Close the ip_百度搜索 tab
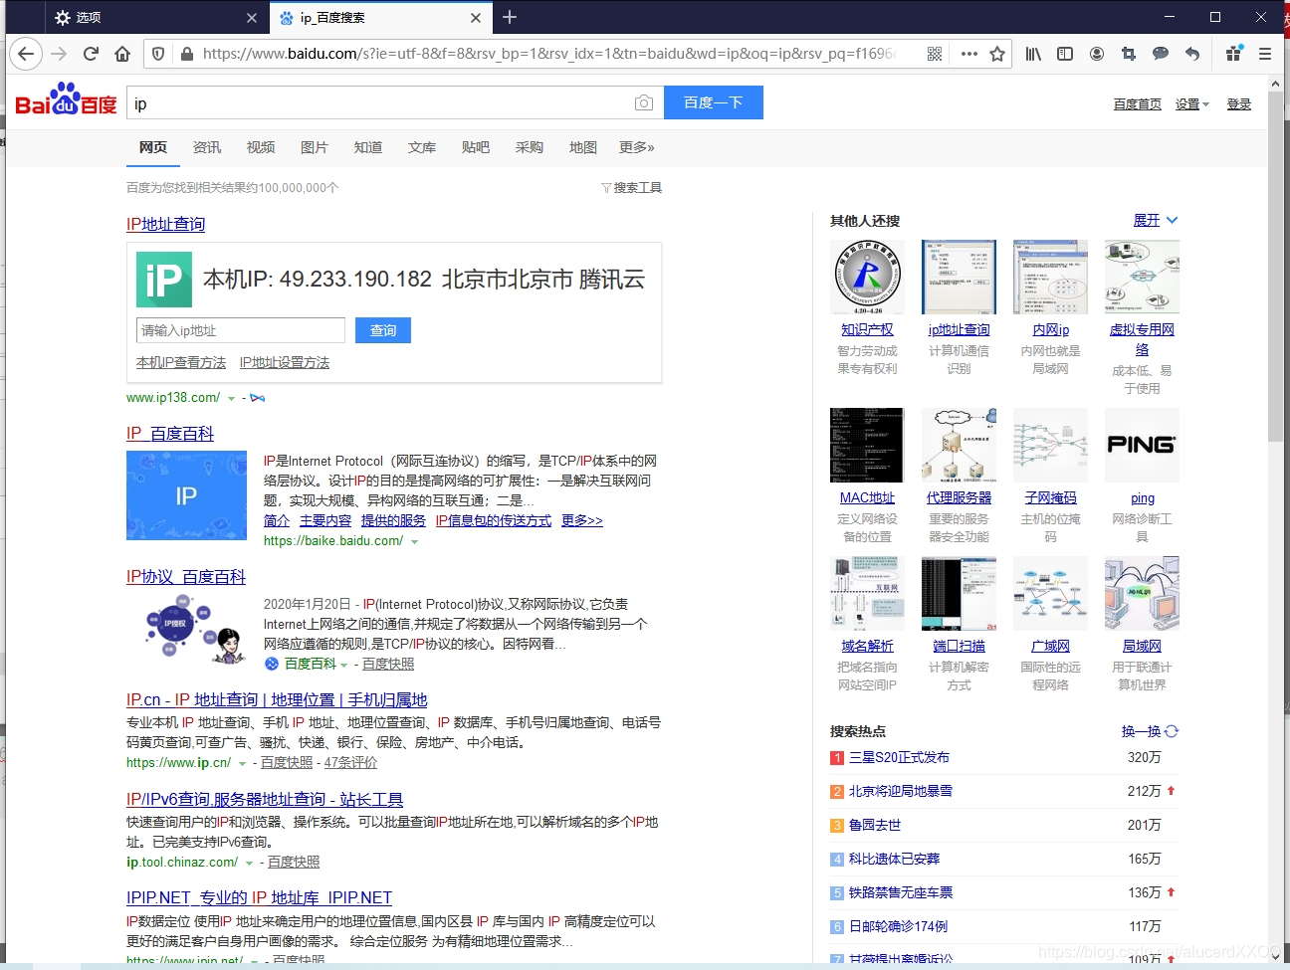Image resolution: width=1290 pixels, height=970 pixels. tap(476, 18)
